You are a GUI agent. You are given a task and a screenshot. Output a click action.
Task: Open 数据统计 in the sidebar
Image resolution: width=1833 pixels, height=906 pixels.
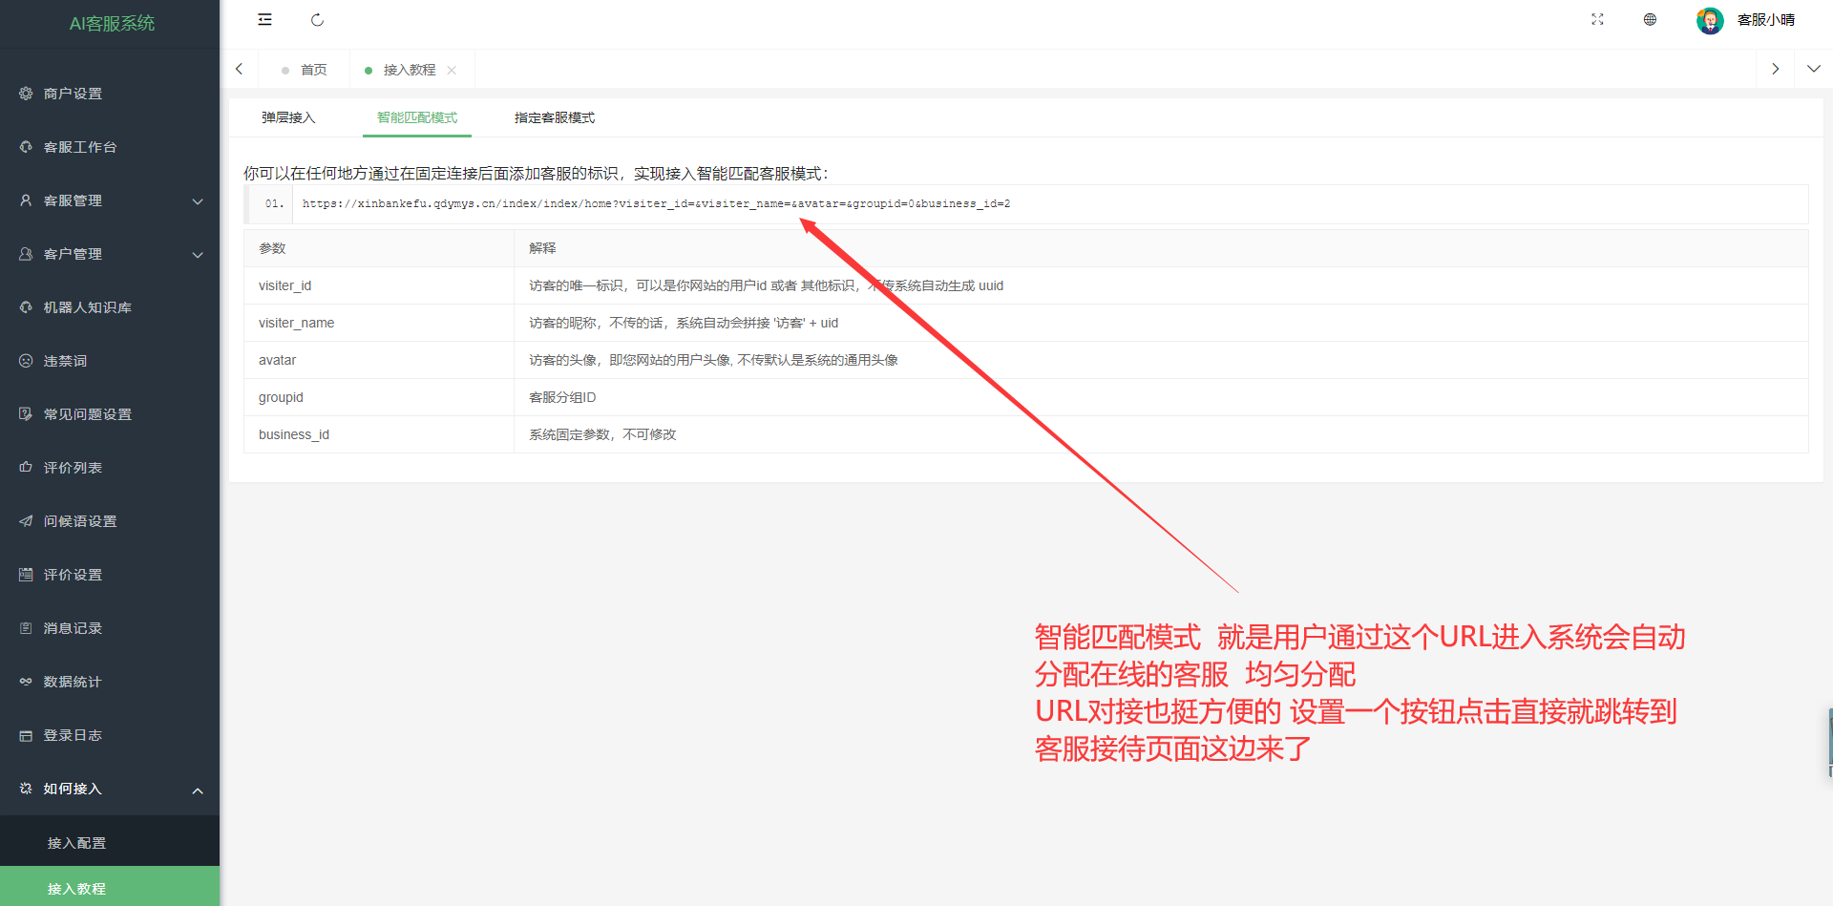[110, 682]
